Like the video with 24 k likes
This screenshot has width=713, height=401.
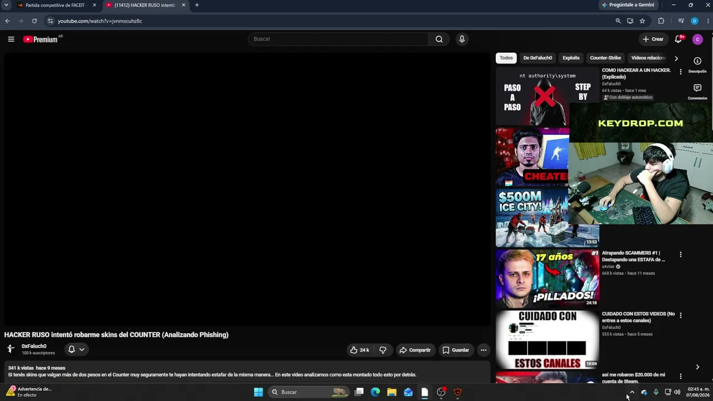pos(359,350)
